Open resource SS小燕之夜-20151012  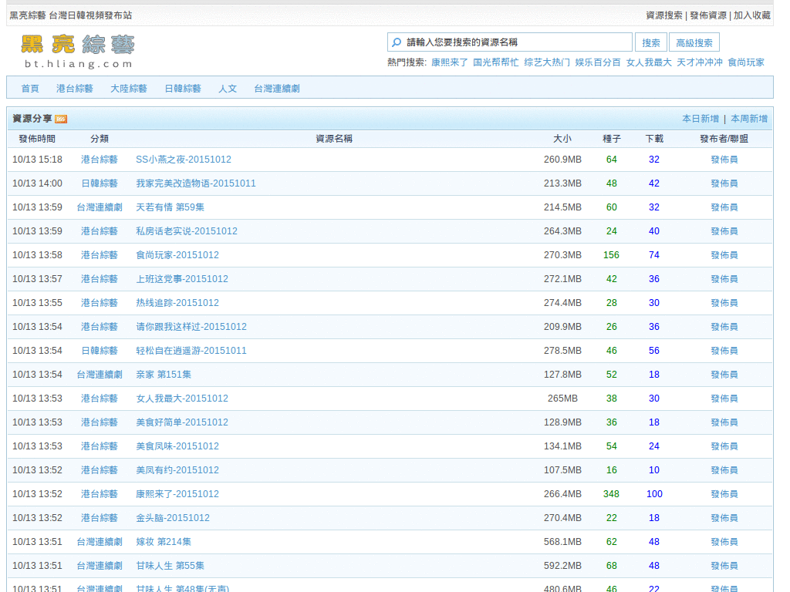click(x=184, y=160)
